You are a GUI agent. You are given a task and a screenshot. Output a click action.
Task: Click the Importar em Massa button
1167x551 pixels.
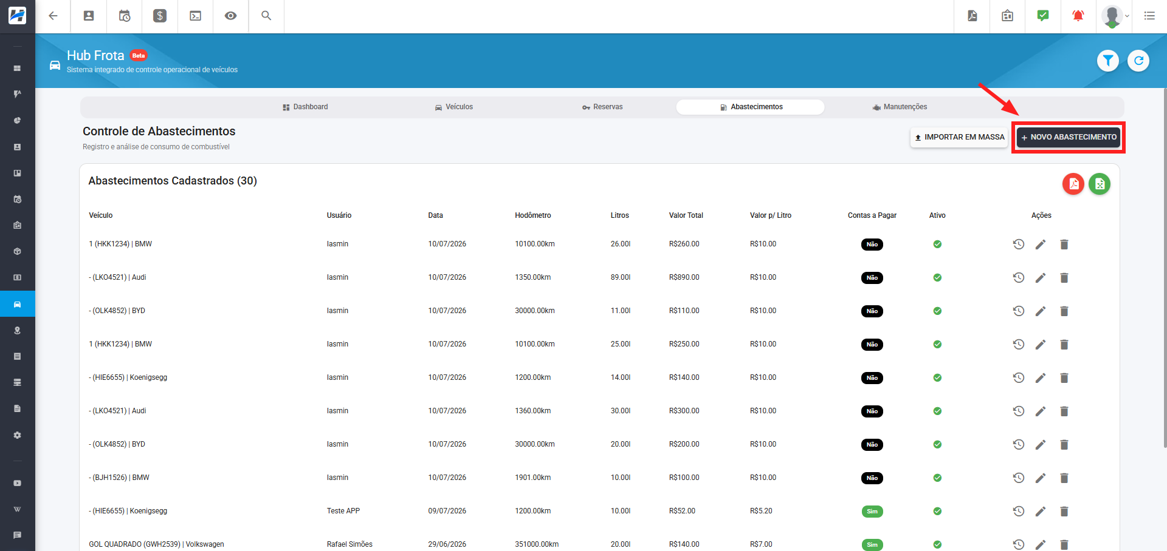point(960,137)
